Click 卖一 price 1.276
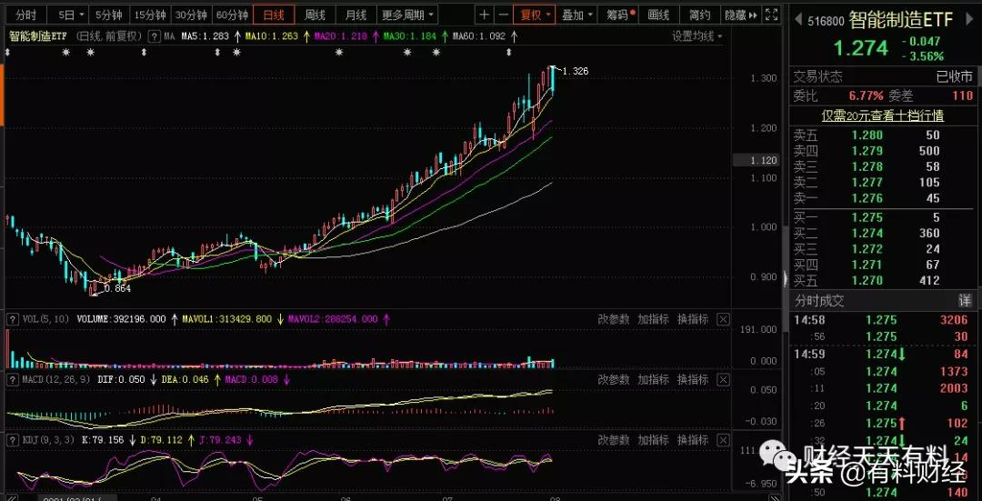Screen dimensions: 982x501 (867, 198)
